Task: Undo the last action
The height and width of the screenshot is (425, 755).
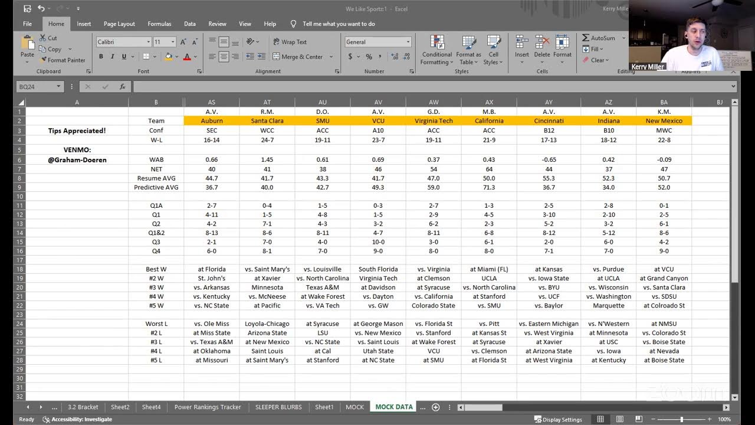Action: point(41,9)
